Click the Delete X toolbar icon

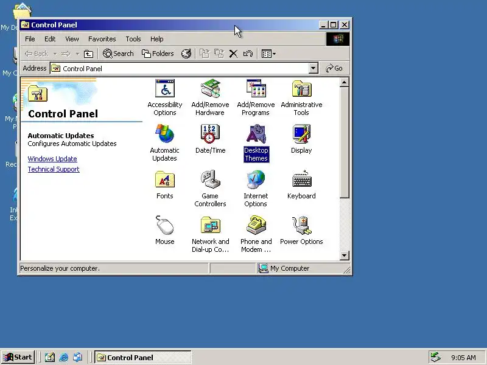coord(233,54)
